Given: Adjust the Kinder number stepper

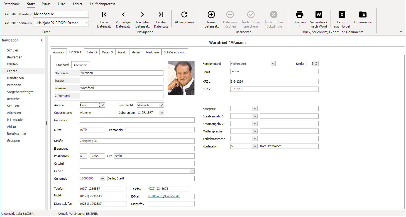Looking at the screenshot, I should (x=316, y=64).
